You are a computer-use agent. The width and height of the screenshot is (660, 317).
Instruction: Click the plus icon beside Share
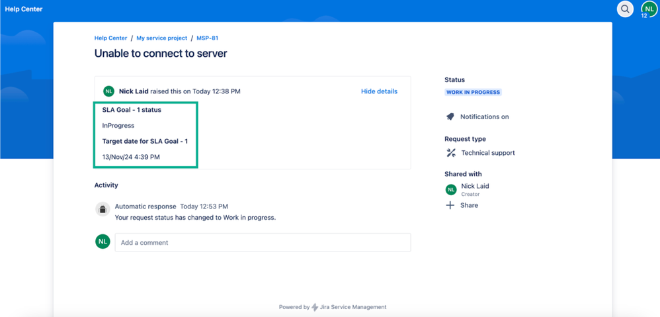tap(450, 205)
